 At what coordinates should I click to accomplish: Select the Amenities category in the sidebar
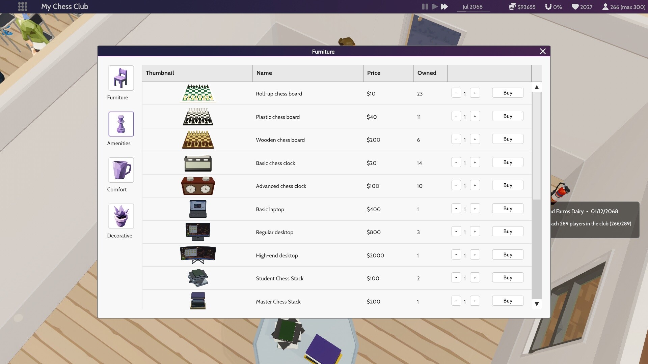(120, 124)
